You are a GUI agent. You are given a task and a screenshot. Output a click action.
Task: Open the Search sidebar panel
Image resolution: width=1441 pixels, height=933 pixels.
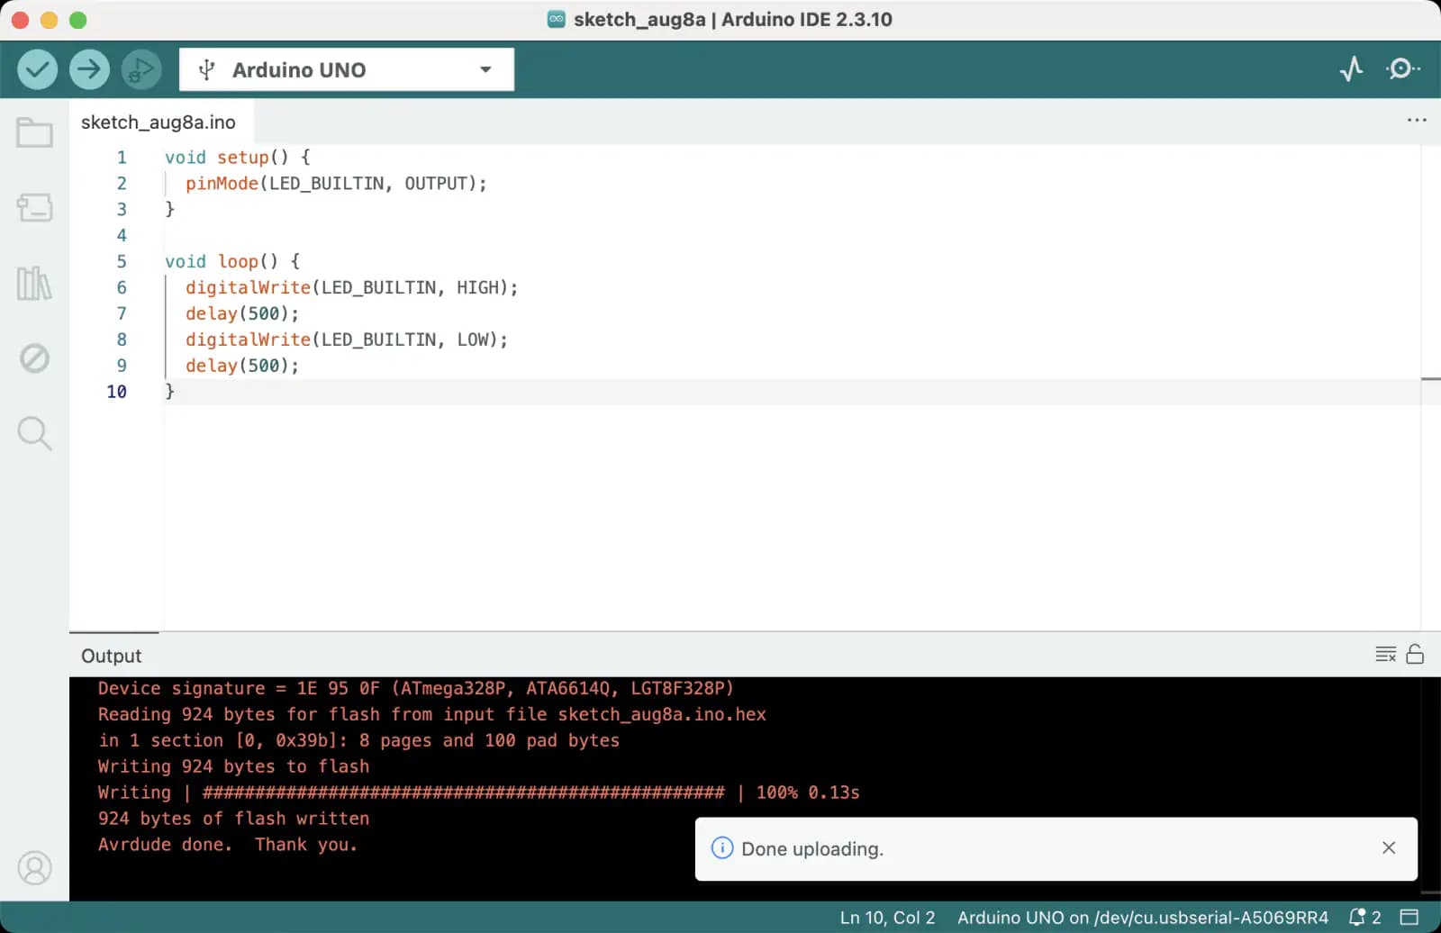point(35,433)
